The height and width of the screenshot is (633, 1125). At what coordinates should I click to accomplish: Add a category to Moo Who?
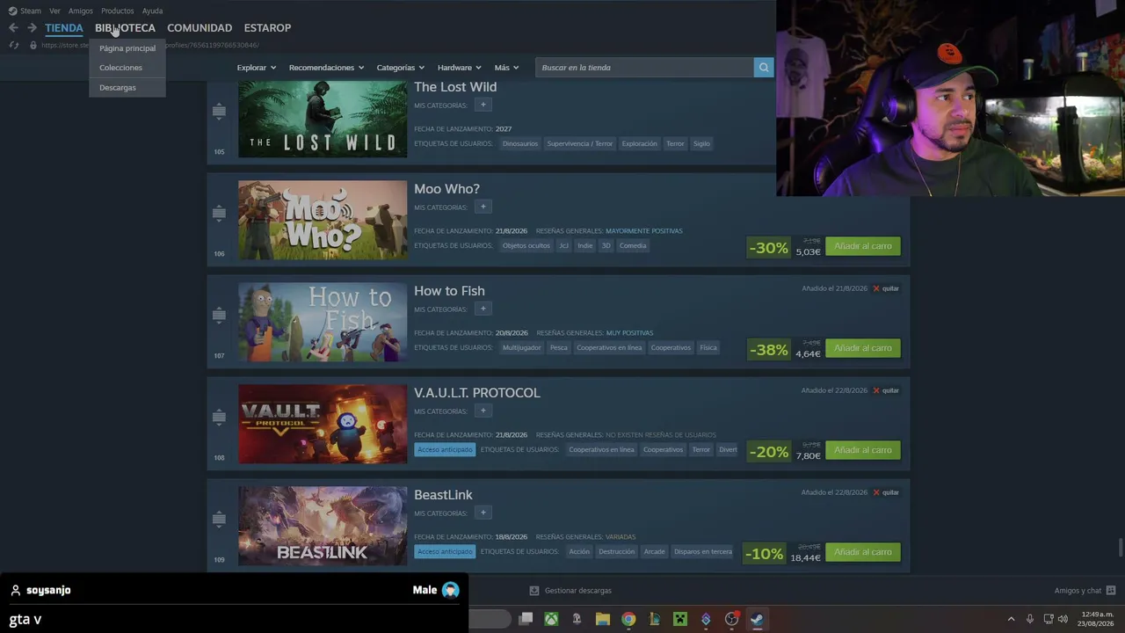click(x=483, y=207)
